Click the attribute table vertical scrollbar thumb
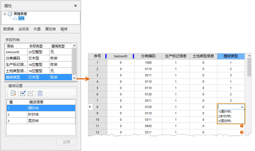 point(249,67)
